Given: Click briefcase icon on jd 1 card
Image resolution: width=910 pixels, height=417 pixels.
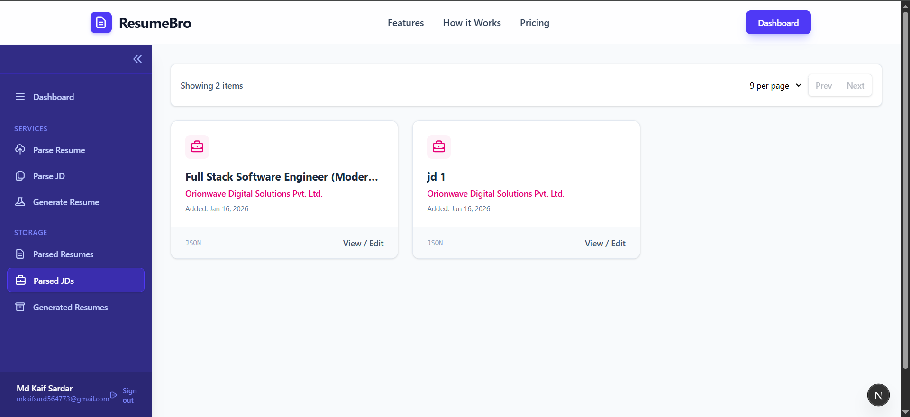Looking at the screenshot, I should 439,147.
